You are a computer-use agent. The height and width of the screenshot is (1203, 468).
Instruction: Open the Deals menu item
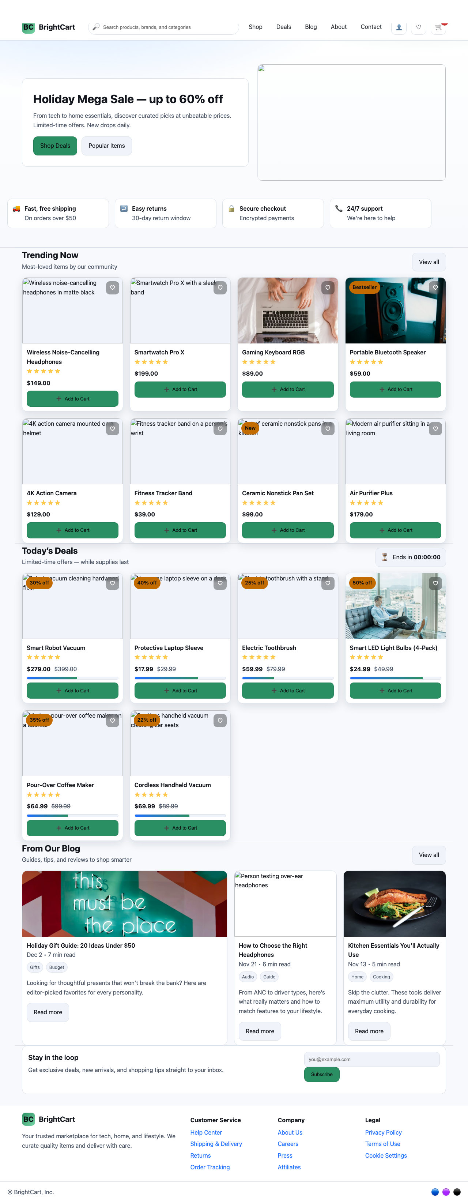click(283, 27)
